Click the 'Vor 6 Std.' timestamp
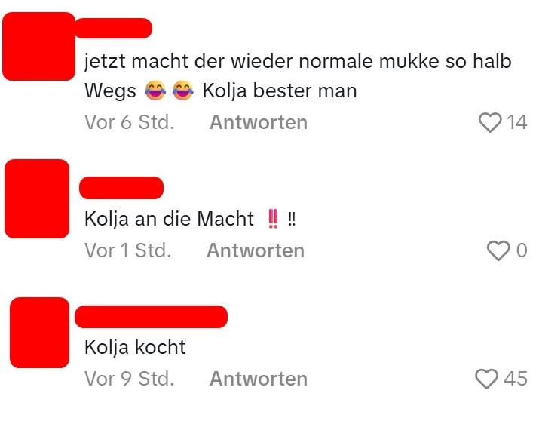This screenshot has height=424, width=536. [x=130, y=122]
